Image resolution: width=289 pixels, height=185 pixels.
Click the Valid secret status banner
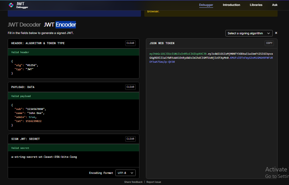point(73,148)
